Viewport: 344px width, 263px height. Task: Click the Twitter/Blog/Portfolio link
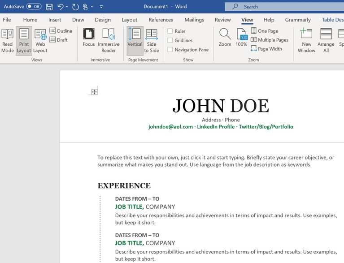click(266, 127)
